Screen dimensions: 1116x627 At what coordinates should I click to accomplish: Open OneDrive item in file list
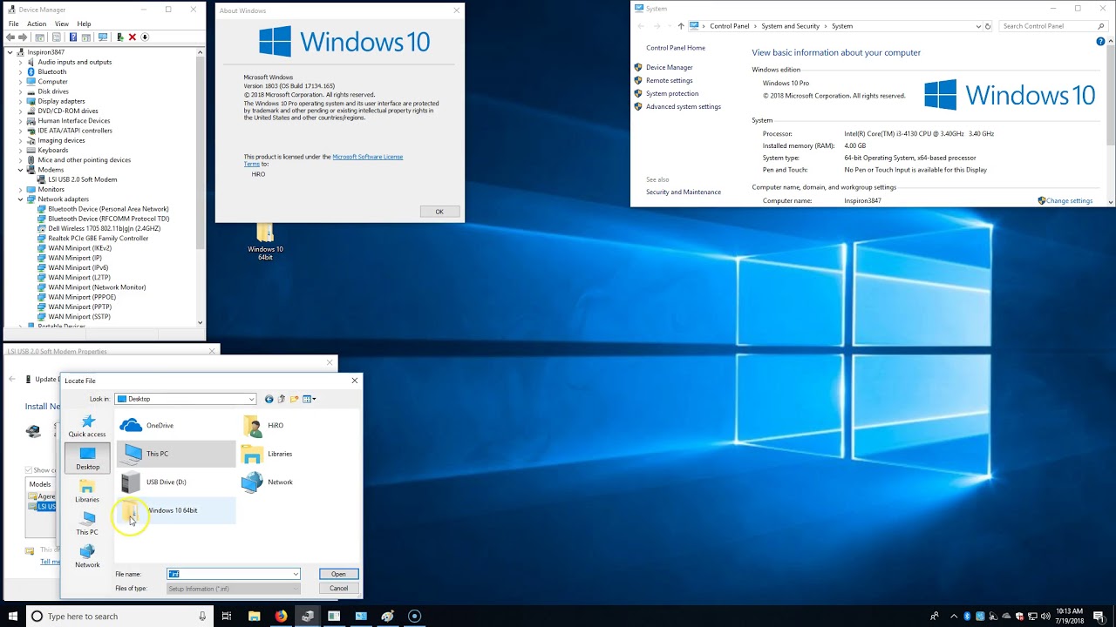point(148,426)
